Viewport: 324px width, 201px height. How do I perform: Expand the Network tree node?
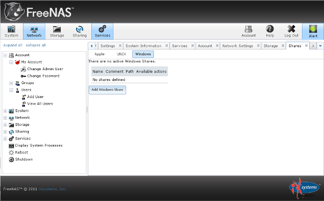point(5,118)
